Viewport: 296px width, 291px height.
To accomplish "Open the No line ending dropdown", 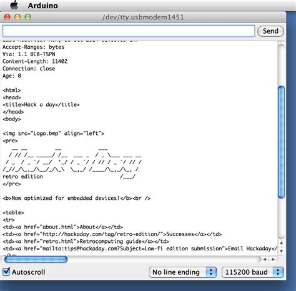I will point(183,272).
